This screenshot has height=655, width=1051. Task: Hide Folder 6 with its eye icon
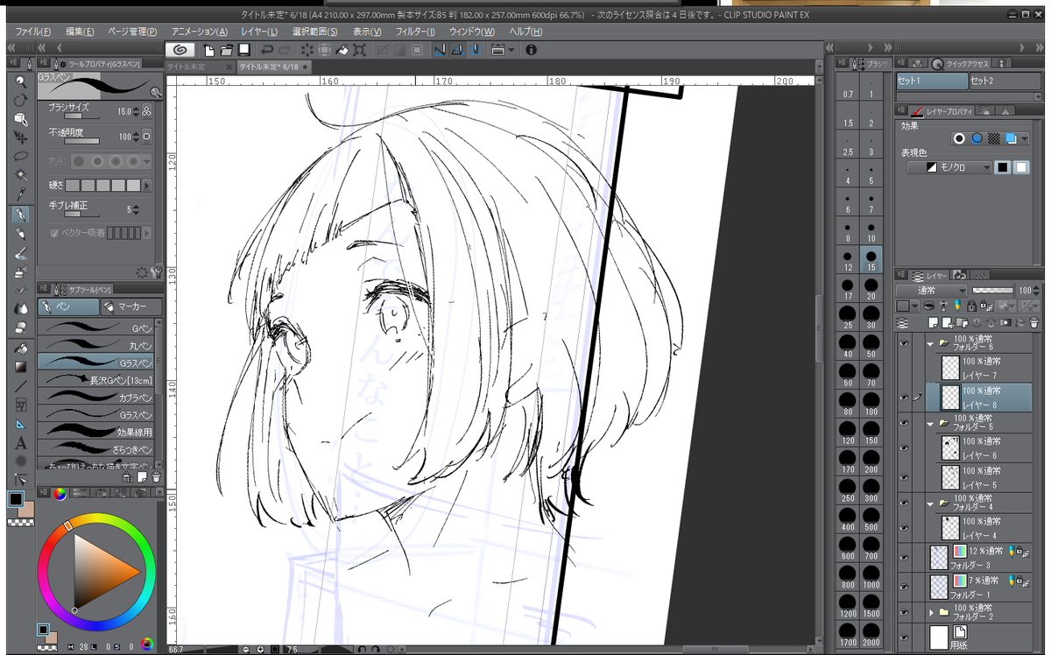coord(904,344)
